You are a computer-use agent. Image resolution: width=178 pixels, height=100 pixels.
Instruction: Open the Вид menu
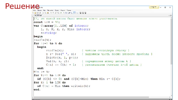[x=44, y=11]
